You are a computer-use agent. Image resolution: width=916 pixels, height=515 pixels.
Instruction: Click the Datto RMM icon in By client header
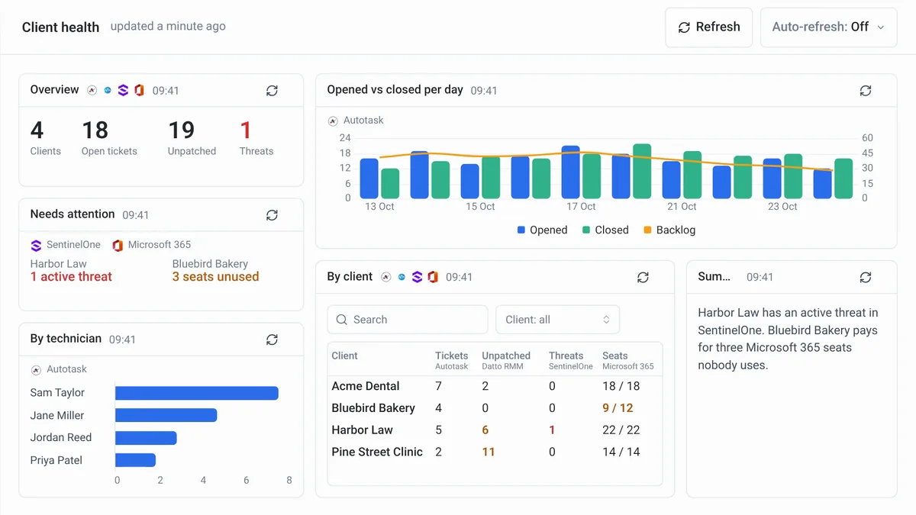[x=402, y=277]
